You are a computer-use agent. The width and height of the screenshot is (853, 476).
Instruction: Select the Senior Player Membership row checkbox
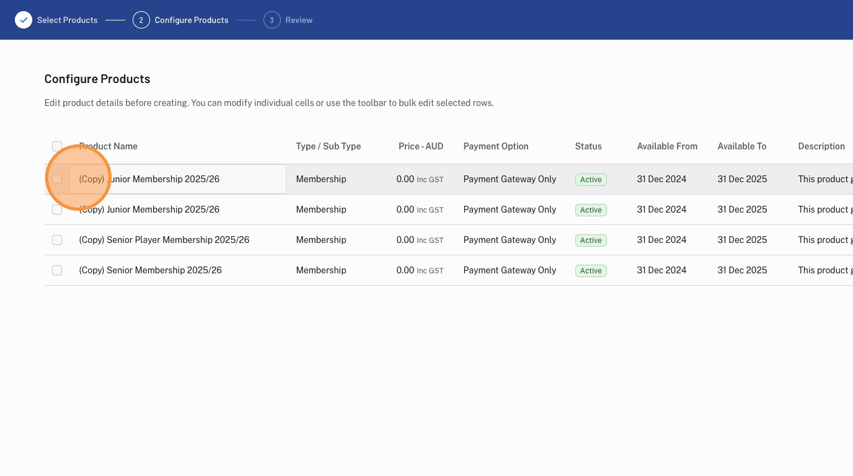click(57, 240)
